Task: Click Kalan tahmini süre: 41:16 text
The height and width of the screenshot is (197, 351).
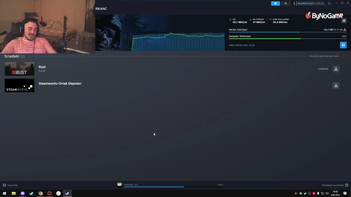Action: coord(242,45)
